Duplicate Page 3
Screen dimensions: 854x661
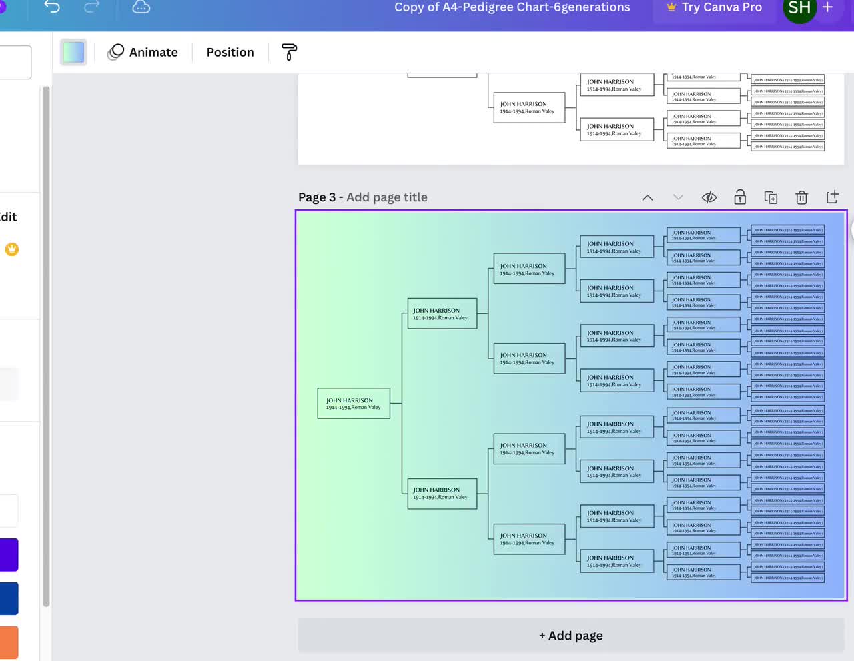tap(771, 197)
